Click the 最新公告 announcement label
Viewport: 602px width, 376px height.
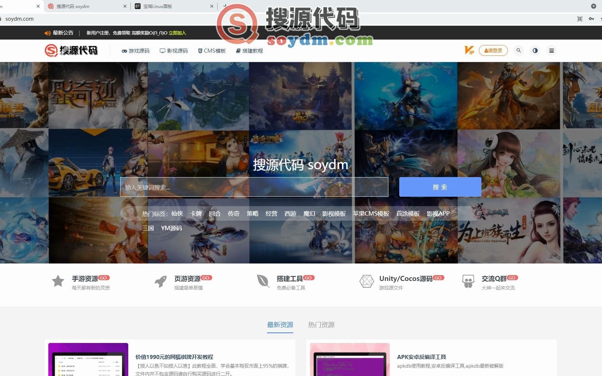tap(63, 33)
